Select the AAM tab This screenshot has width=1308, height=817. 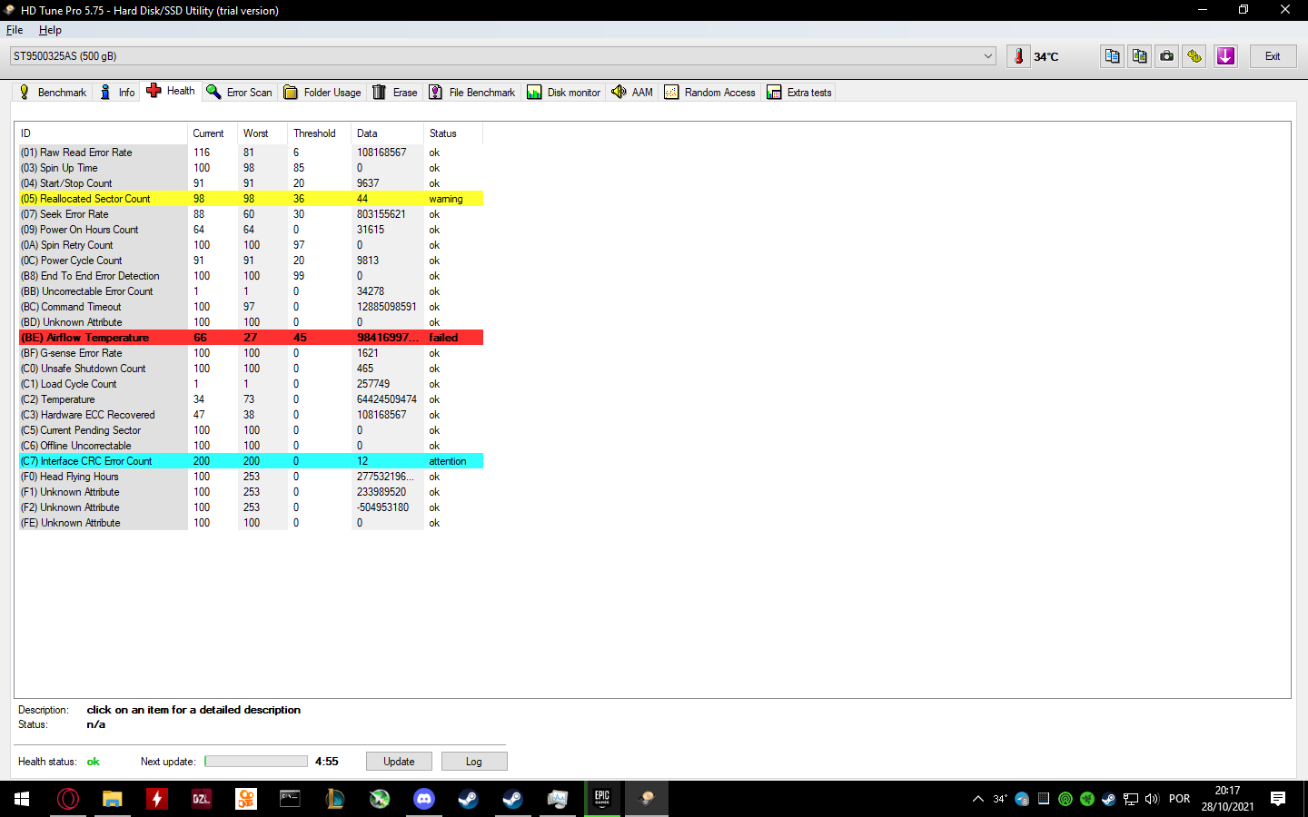coord(632,93)
